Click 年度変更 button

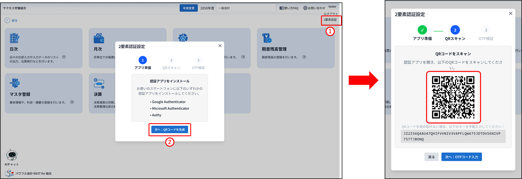tap(189, 8)
